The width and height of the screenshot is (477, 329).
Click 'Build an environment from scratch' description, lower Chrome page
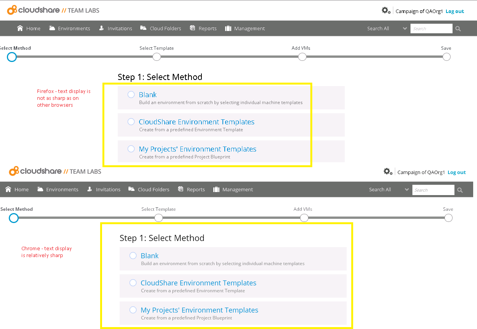pos(223,264)
